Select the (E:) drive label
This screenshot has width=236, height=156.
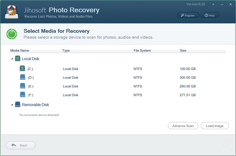click(31, 86)
